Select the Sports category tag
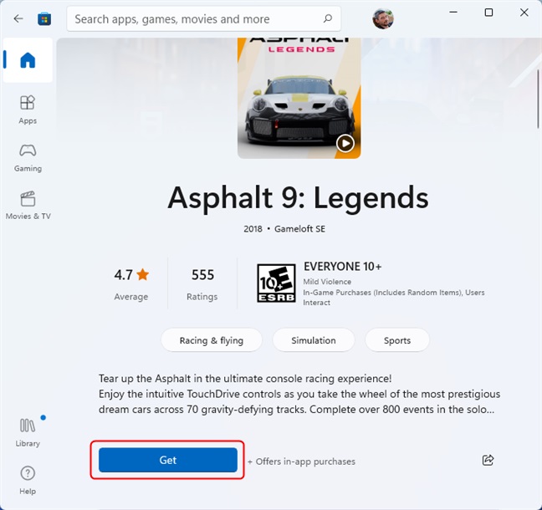 click(x=397, y=340)
